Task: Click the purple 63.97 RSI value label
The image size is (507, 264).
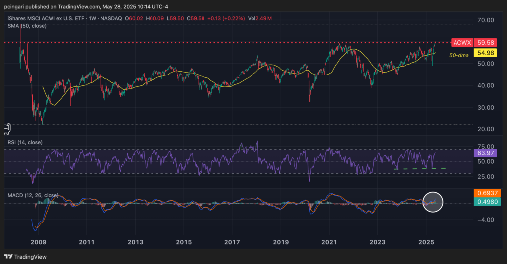Action: pos(485,153)
